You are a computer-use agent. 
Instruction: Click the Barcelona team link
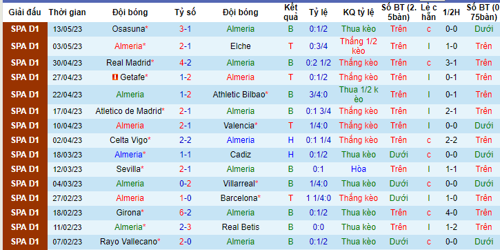239,198
